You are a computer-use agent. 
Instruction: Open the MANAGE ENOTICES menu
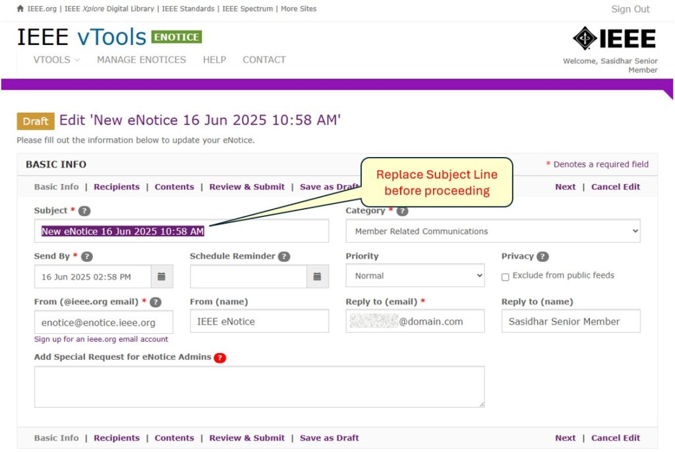141,60
